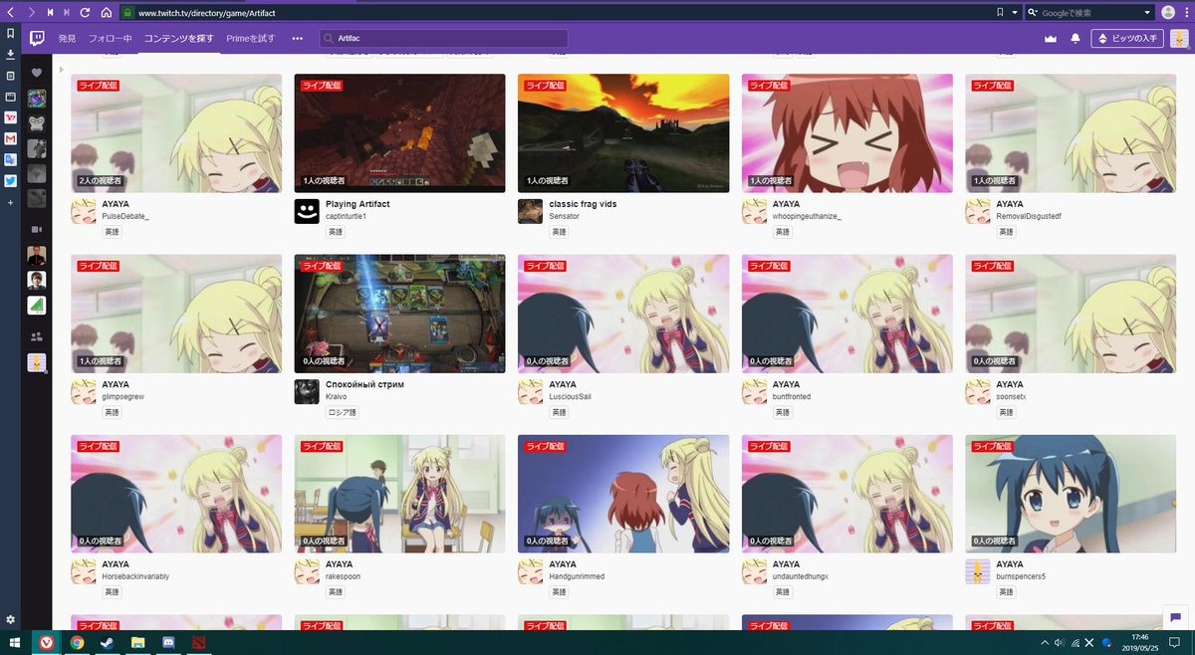Screen dimensions: 1195x655
Task: Click the Handgunrimmed channel name
Action: pyautogui.click(x=577, y=577)
